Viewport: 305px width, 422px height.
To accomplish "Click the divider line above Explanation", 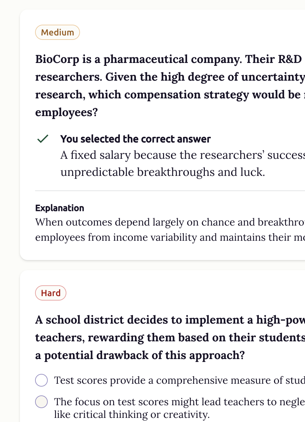I will 170,191.
